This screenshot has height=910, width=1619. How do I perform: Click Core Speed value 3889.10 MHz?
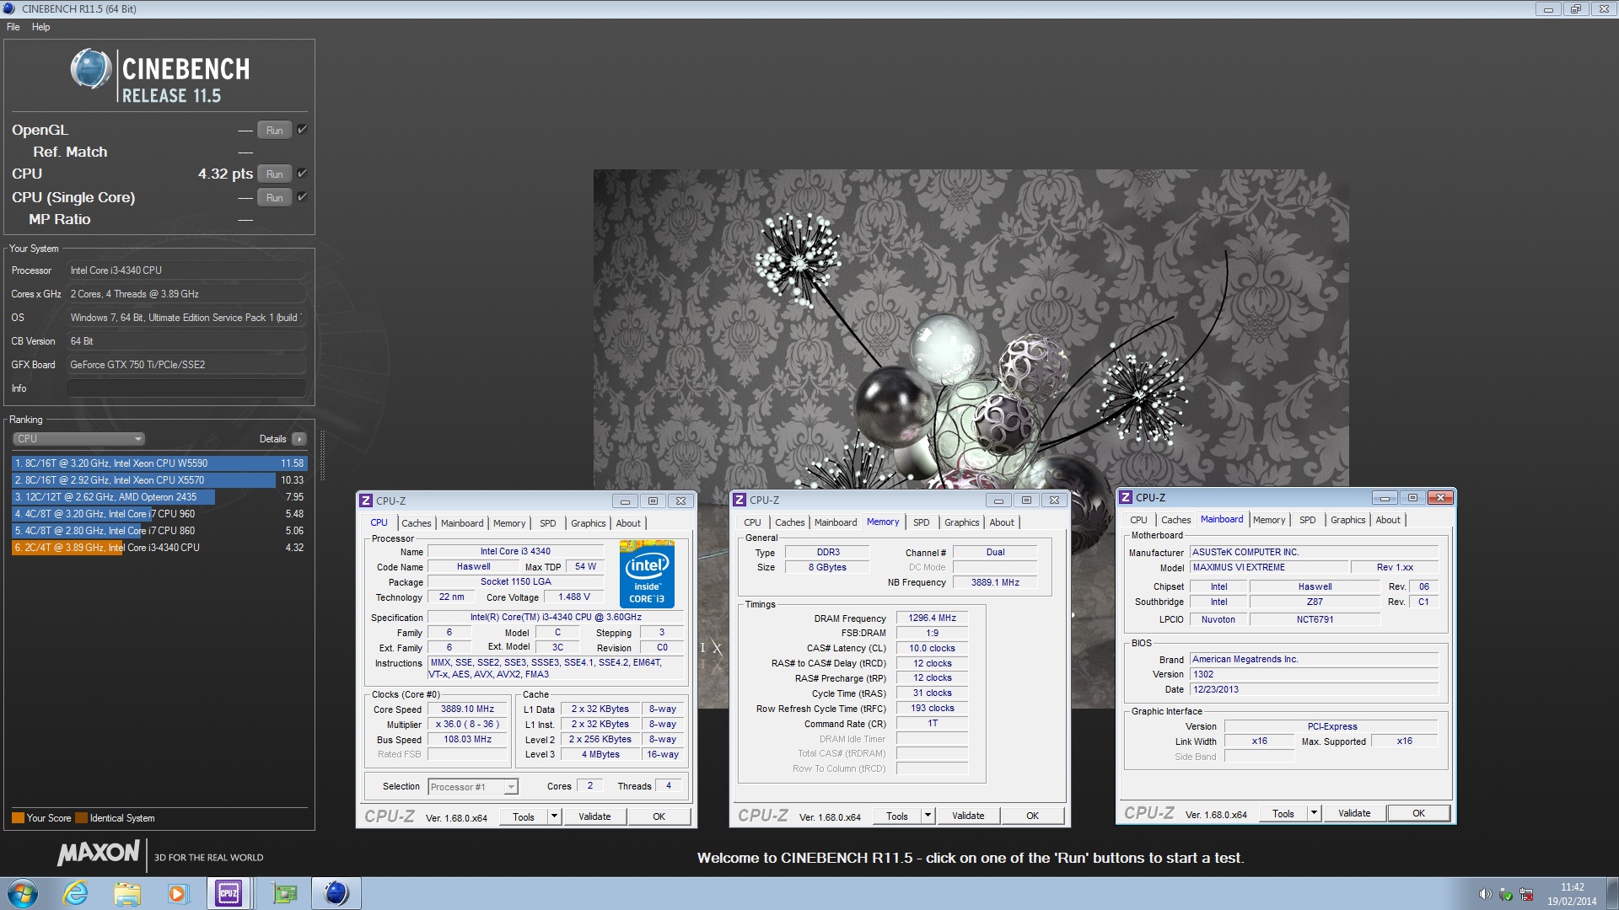coord(467,709)
